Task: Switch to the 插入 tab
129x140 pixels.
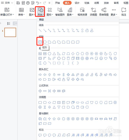Action: click(67, 3)
